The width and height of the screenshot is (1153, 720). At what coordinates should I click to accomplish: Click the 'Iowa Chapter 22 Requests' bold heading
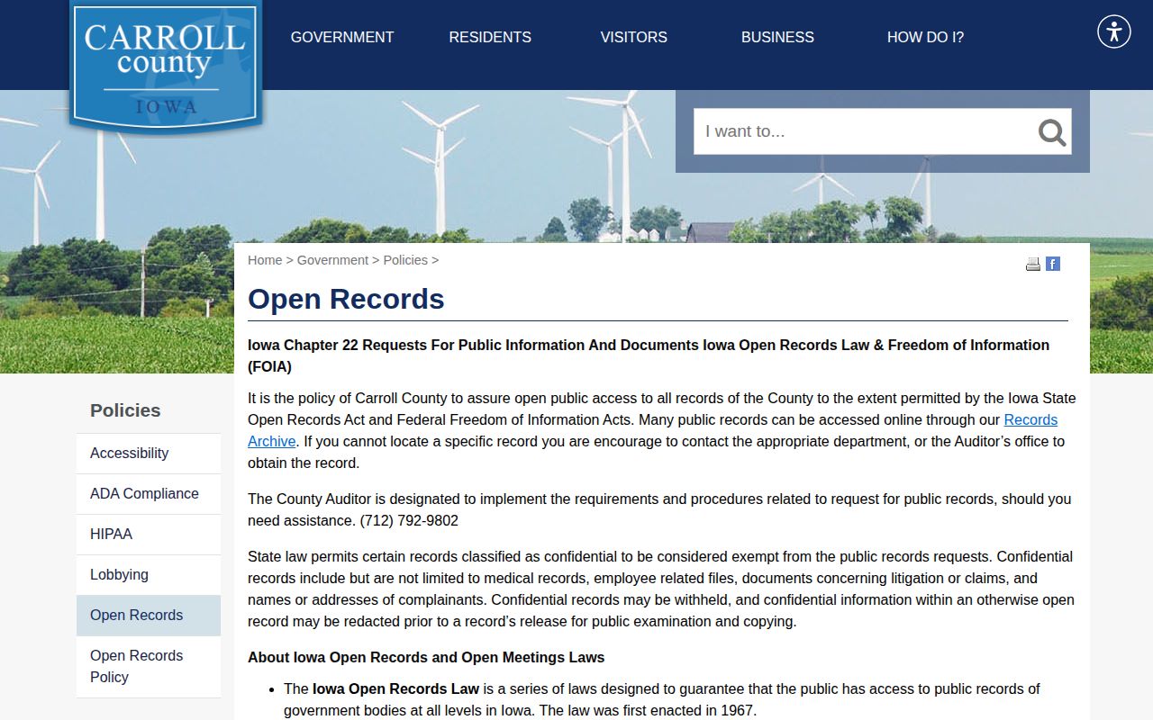pyautogui.click(x=649, y=355)
